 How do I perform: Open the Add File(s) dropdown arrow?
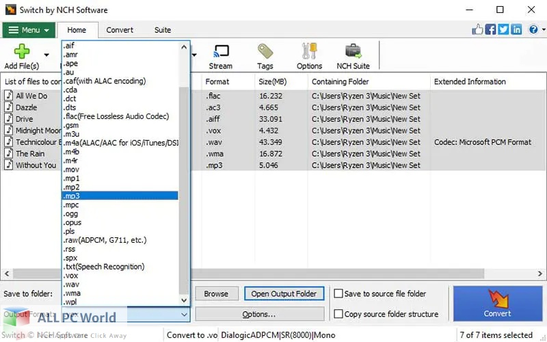46,55
